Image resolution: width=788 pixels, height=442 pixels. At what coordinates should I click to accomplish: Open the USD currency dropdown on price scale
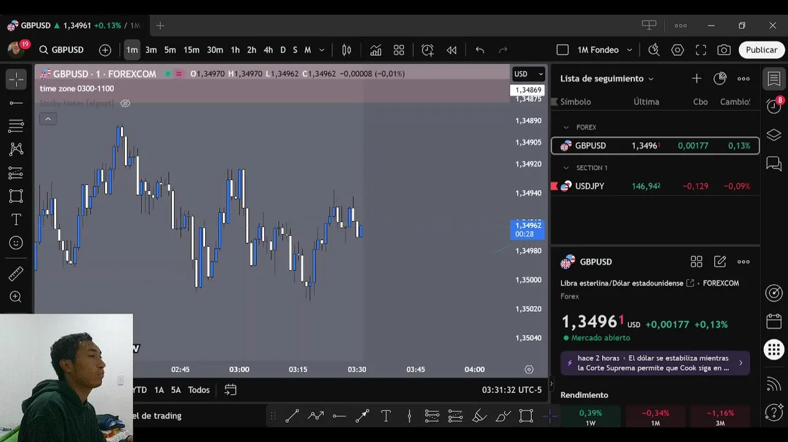pyautogui.click(x=529, y=74)
